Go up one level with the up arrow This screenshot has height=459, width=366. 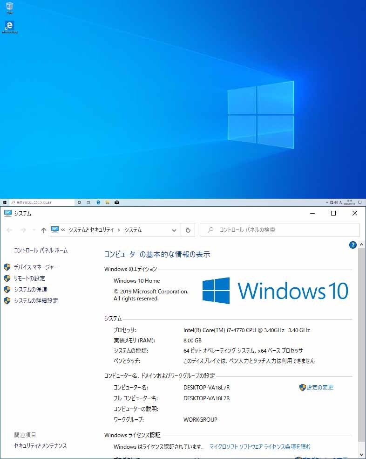point(44,230)
